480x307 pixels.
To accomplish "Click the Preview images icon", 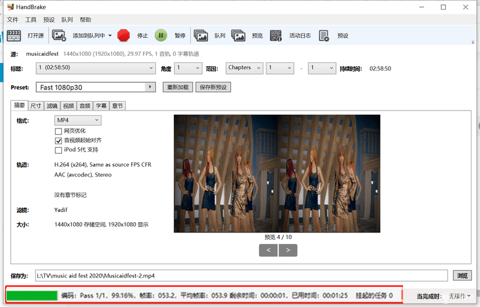I will [x=238, y=35].
